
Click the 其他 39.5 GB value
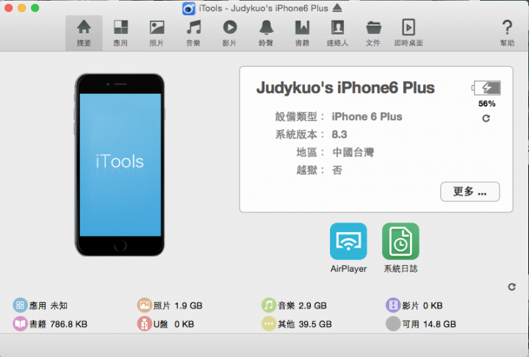[315, 324]
